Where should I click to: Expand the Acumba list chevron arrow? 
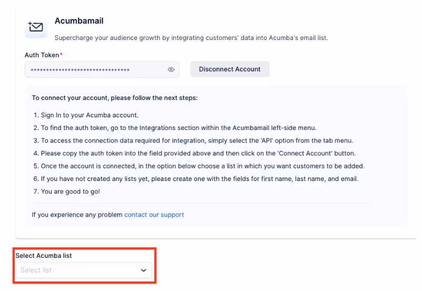coord(143,270)
